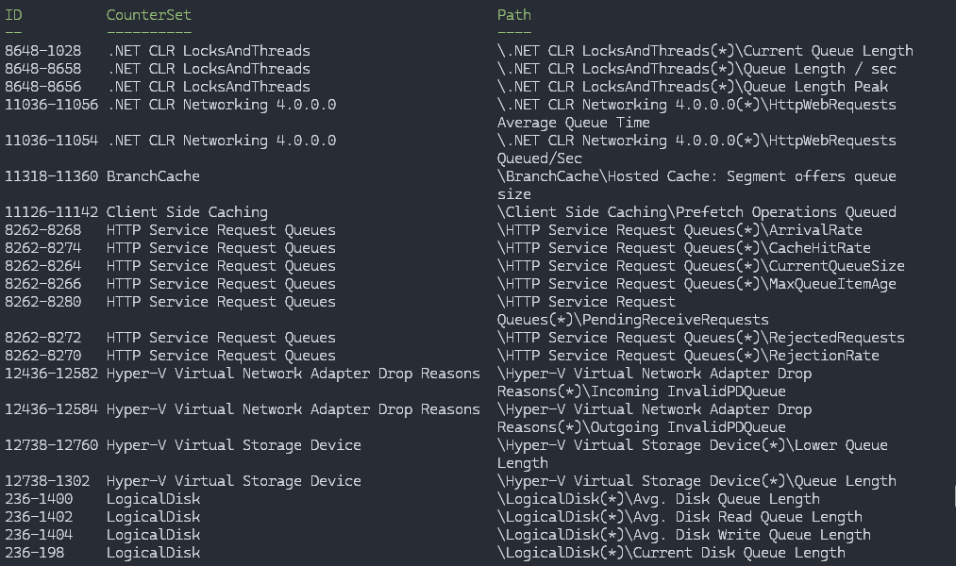This screenshot has width=956, height=566.
Task: Click the CounterSet column header
Action: coord(148,15)
